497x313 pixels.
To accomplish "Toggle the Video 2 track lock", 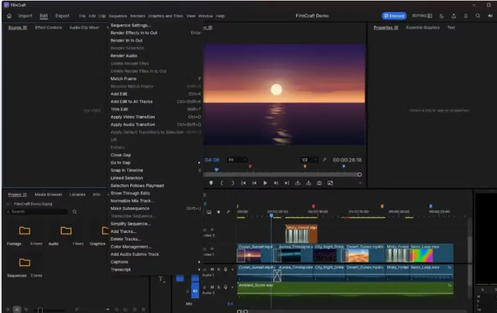I will (x=205, y=230).
